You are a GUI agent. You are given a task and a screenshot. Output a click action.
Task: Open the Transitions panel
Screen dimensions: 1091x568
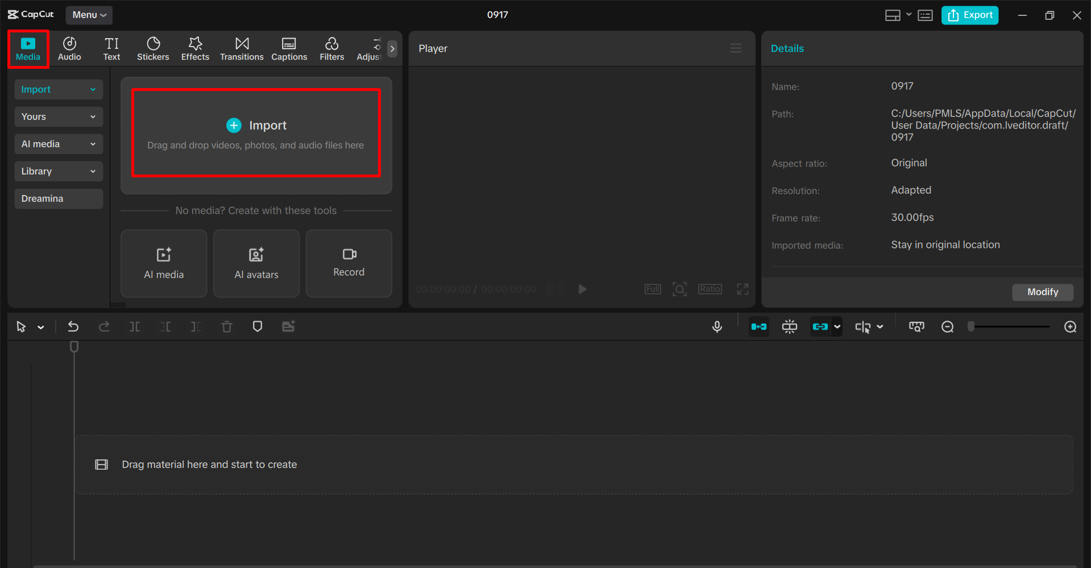click(242, 48)
